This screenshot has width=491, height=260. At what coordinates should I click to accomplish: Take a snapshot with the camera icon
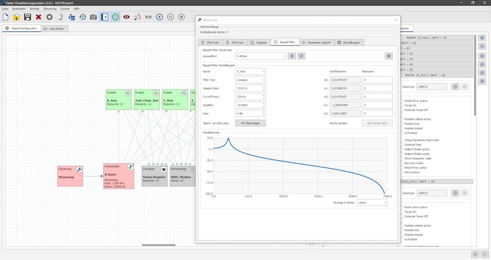pyautogui.click(x=94, y=17)
